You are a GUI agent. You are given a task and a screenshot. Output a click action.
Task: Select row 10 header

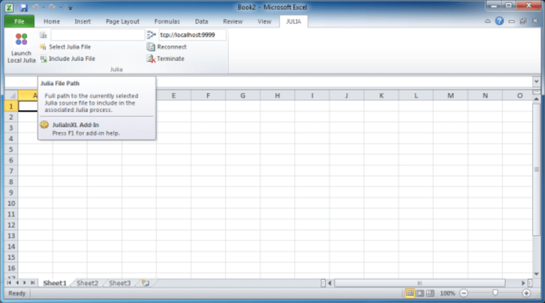pyautogui.click(x=11, y=203)
